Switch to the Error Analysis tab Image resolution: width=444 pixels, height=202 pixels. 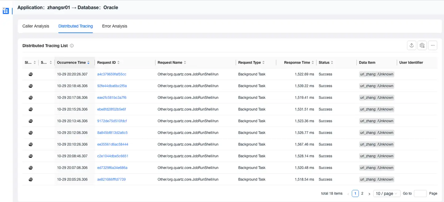tap(115, 26)
